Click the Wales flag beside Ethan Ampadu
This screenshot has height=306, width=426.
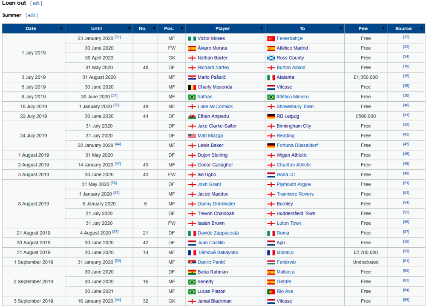192,117
